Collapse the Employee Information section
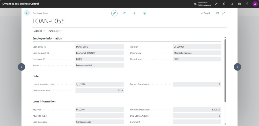 tap(47, 38)
